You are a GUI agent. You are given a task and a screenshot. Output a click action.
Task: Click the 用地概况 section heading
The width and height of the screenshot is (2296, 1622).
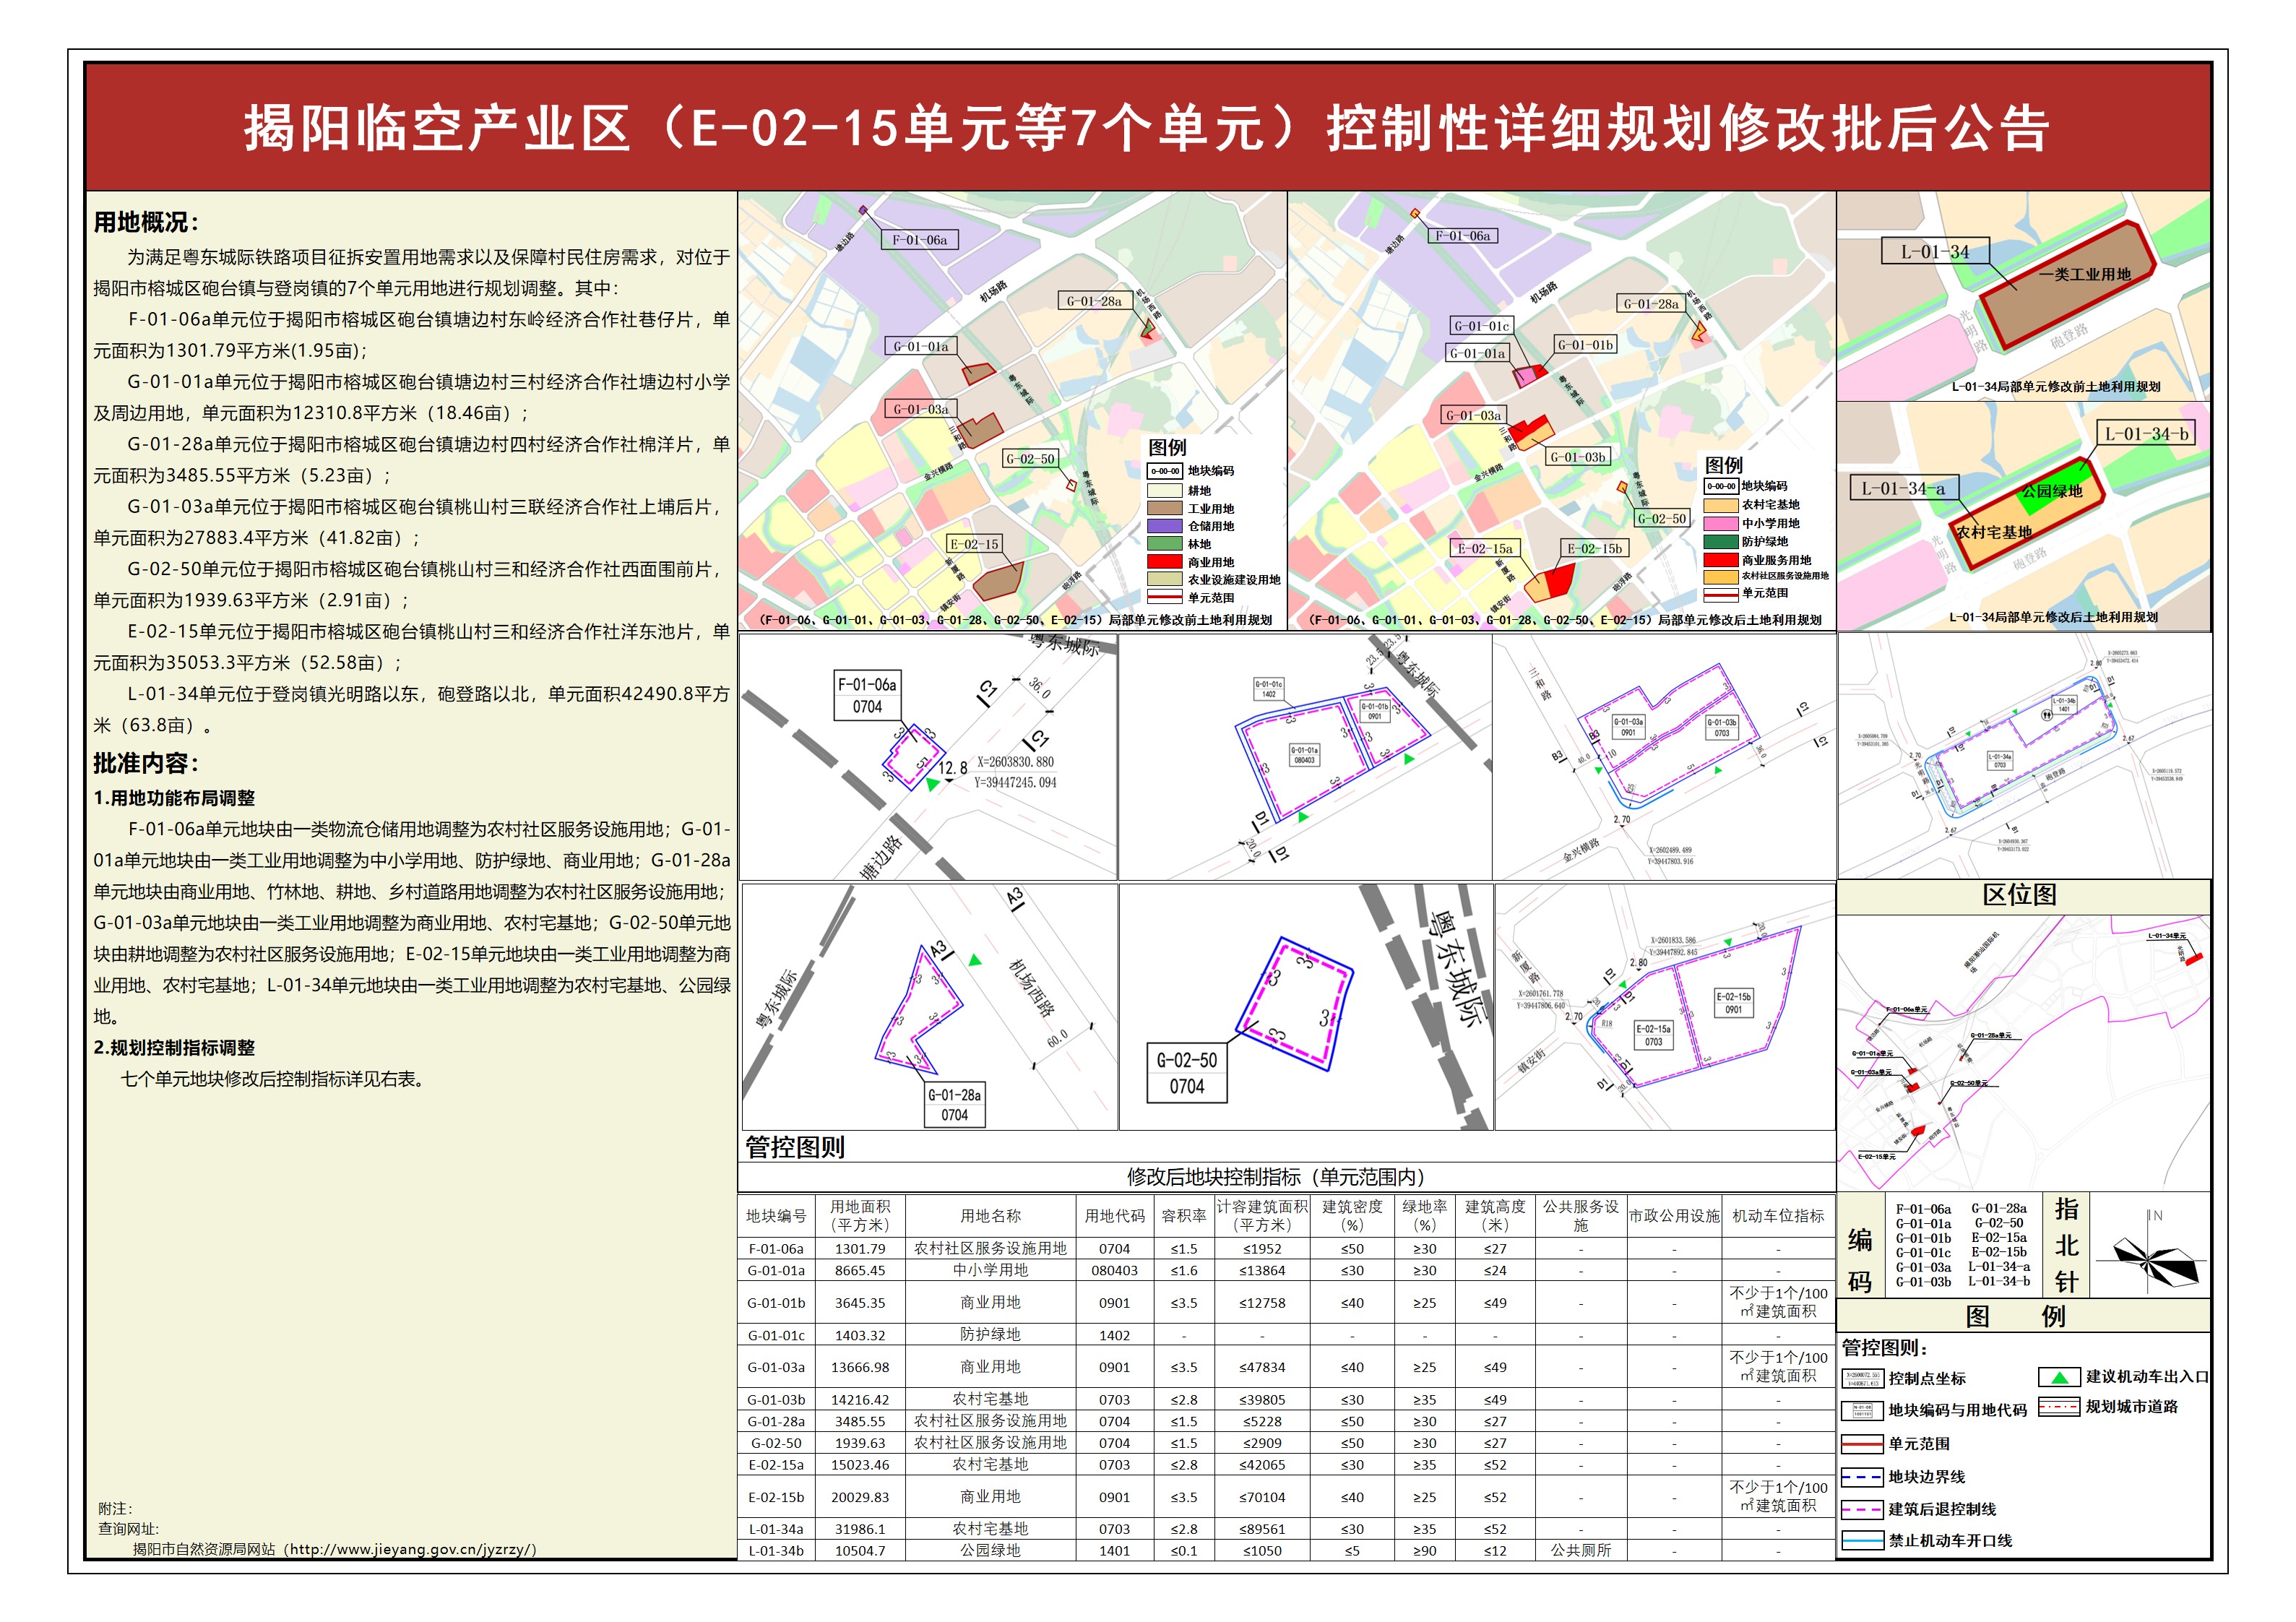click(x=146, y=222)
